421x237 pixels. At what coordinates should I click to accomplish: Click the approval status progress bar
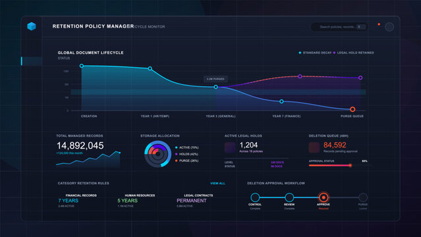coord(341,165)
